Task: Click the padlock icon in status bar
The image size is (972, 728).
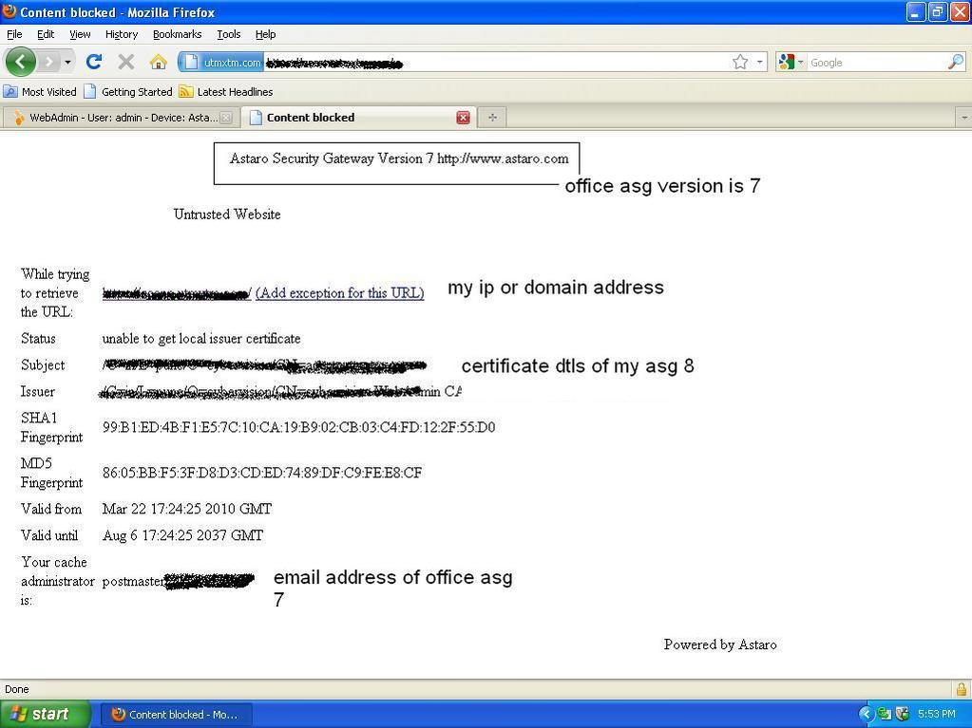Action: coord(961,689)
